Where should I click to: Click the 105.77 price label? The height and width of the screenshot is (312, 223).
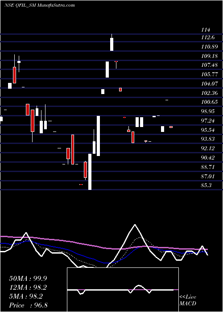210,74
